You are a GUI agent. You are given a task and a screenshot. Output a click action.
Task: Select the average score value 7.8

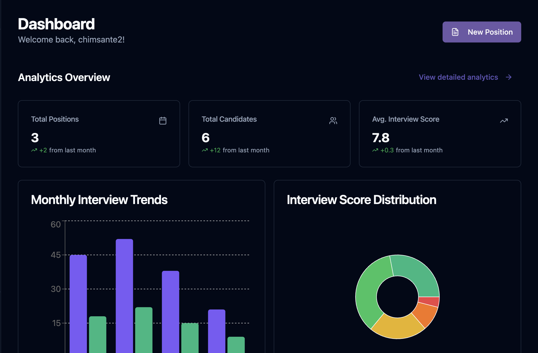click(381, 138)
